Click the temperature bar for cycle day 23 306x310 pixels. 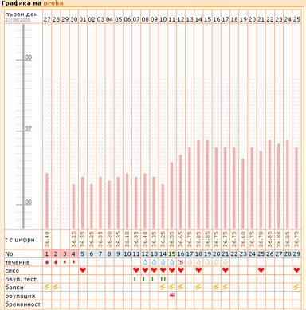243,193
